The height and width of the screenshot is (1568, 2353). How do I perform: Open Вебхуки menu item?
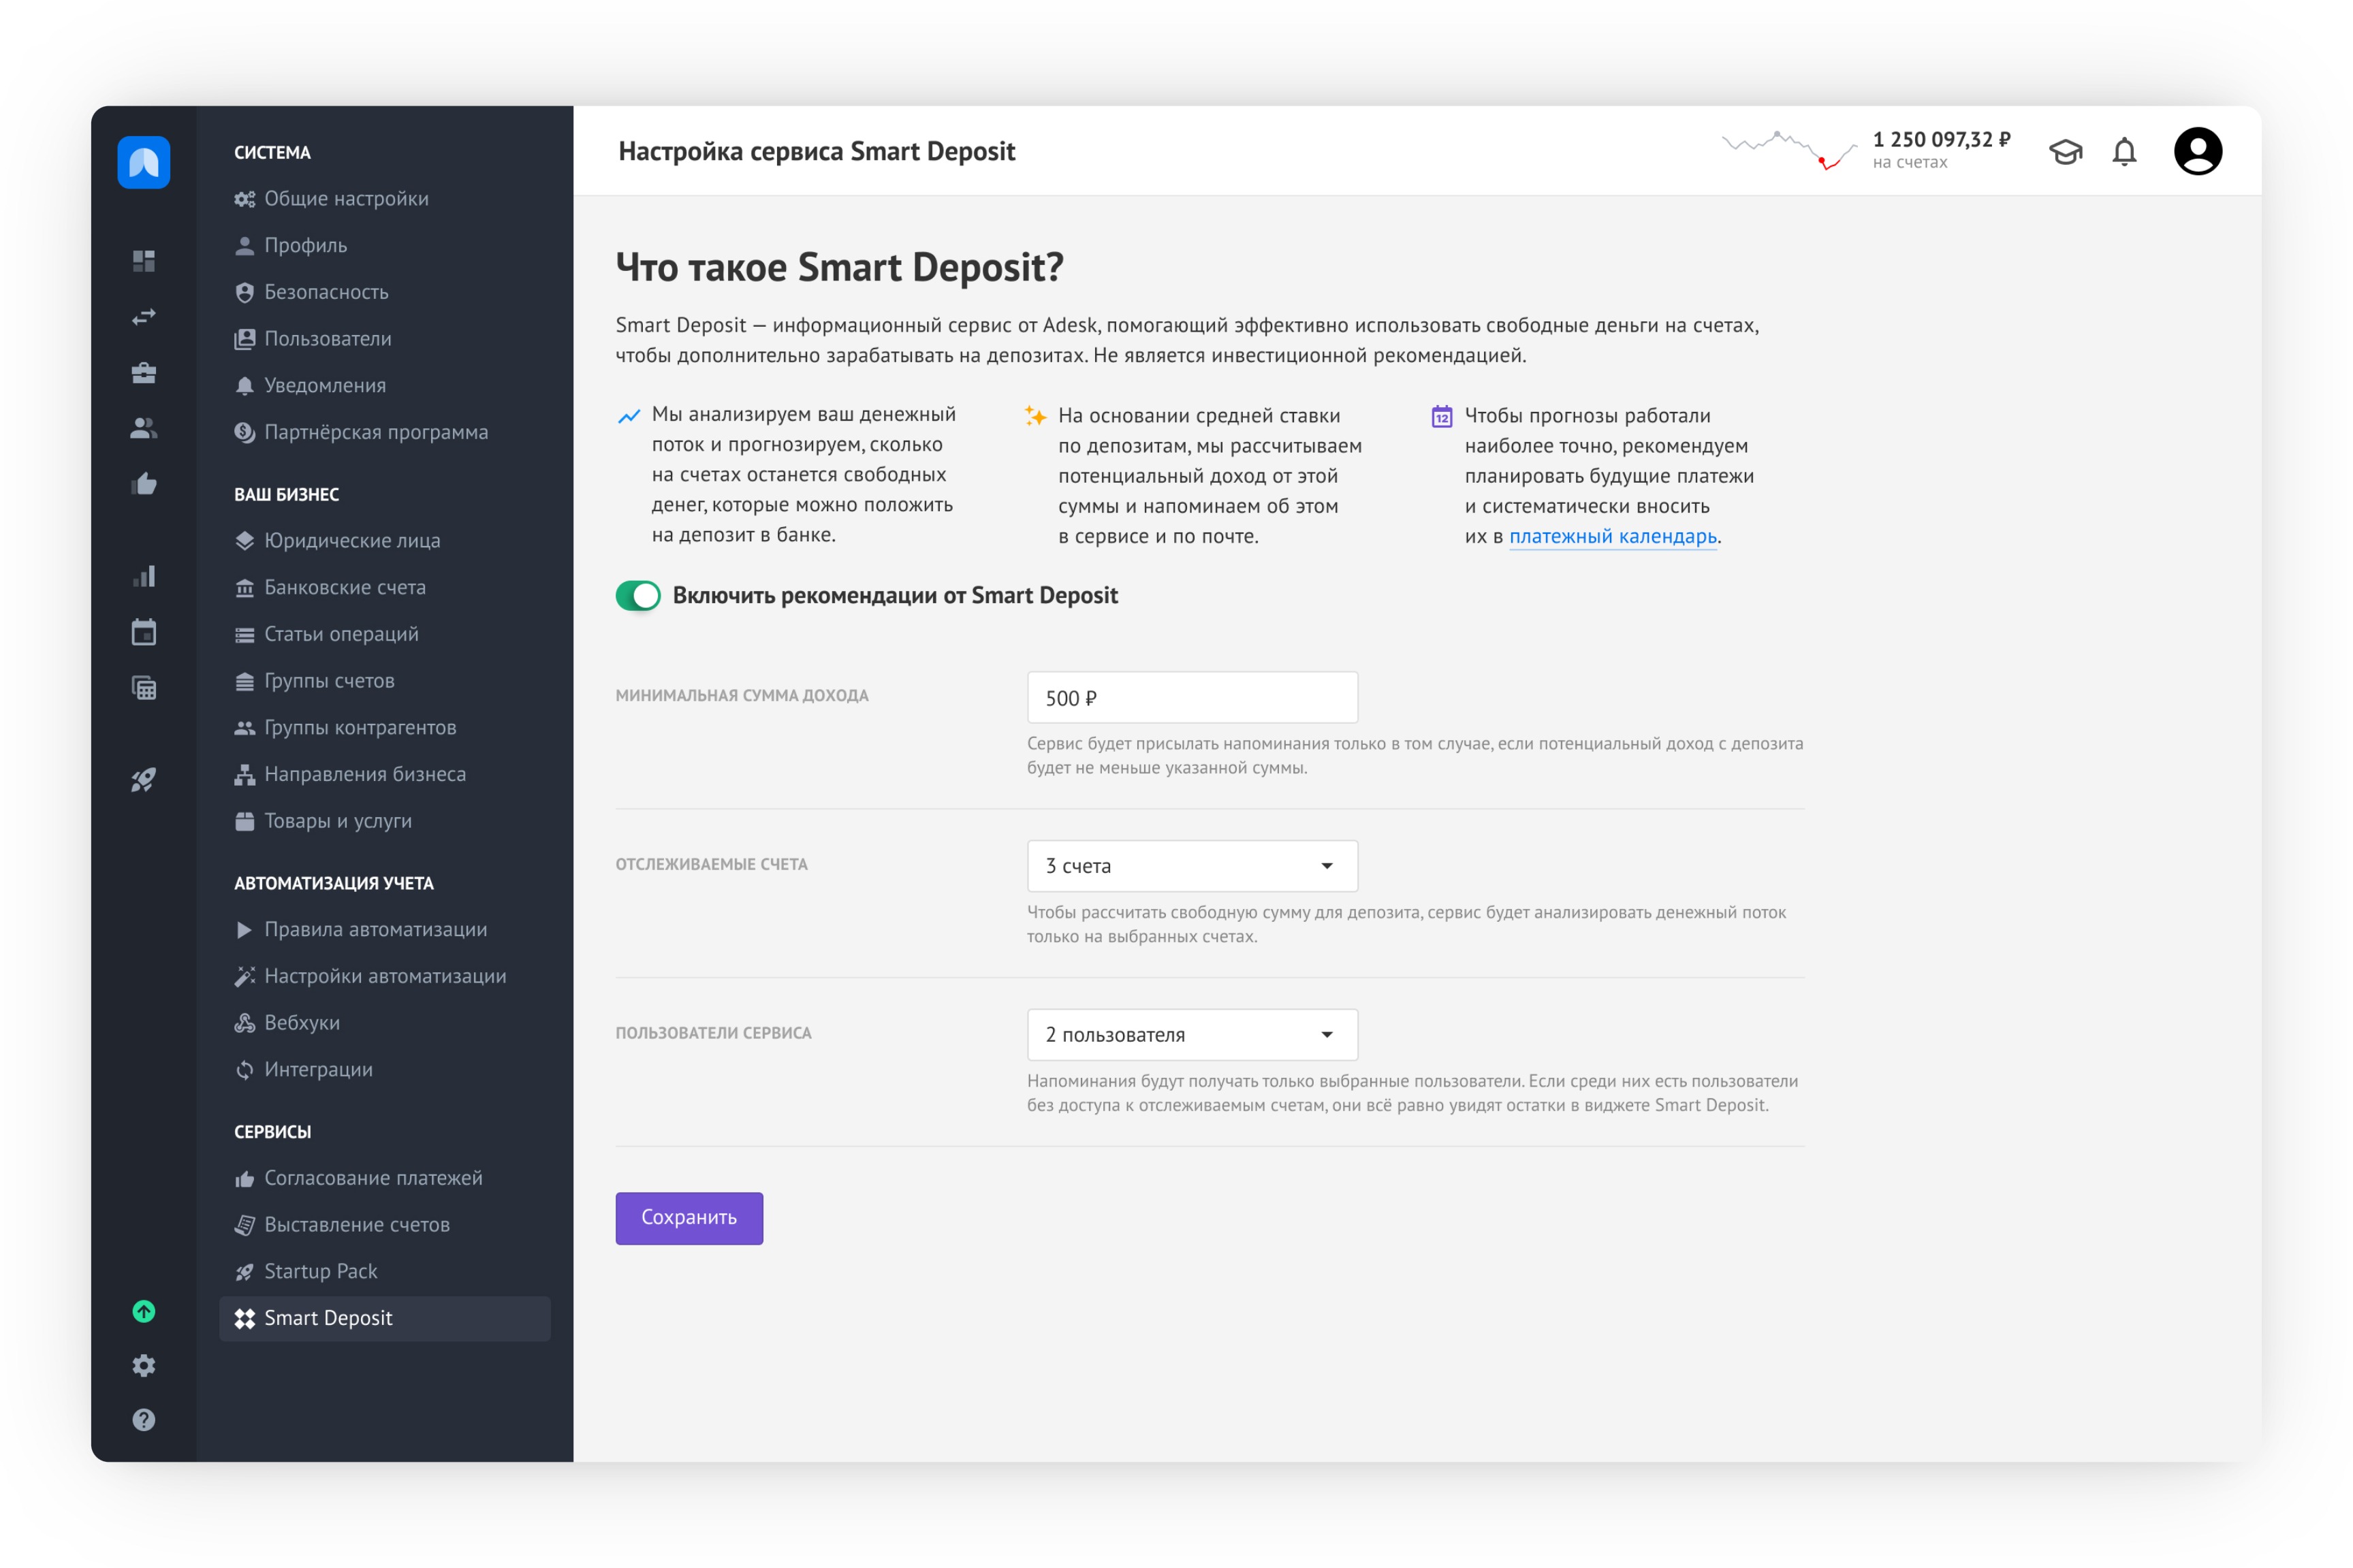click(x=384, y=1023)
